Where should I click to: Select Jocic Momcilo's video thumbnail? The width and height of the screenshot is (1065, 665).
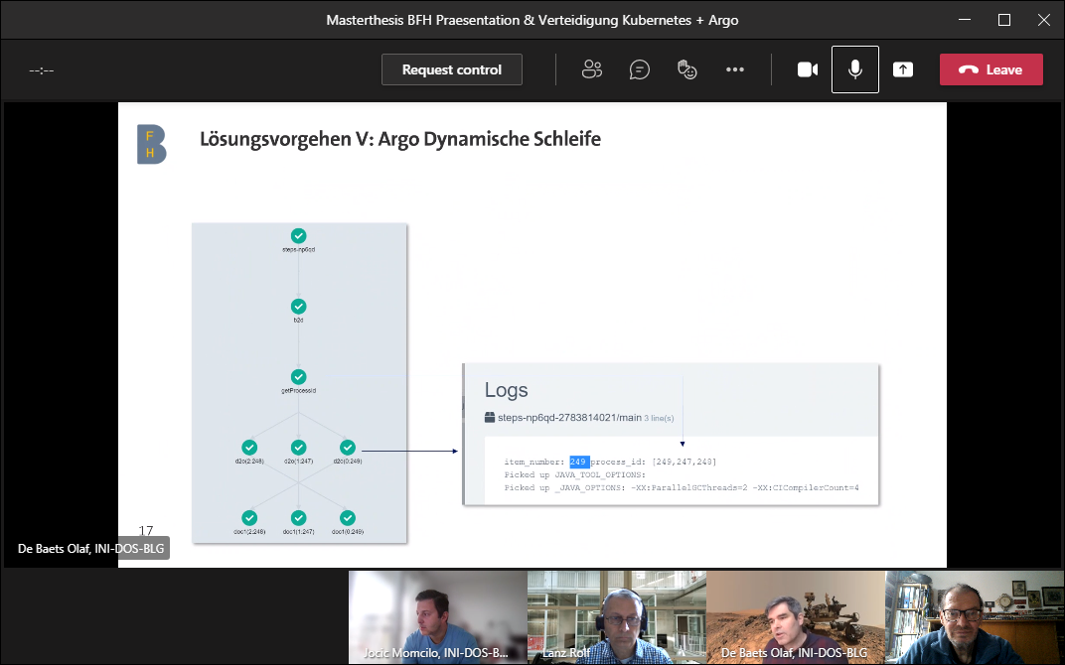[437, 616]
